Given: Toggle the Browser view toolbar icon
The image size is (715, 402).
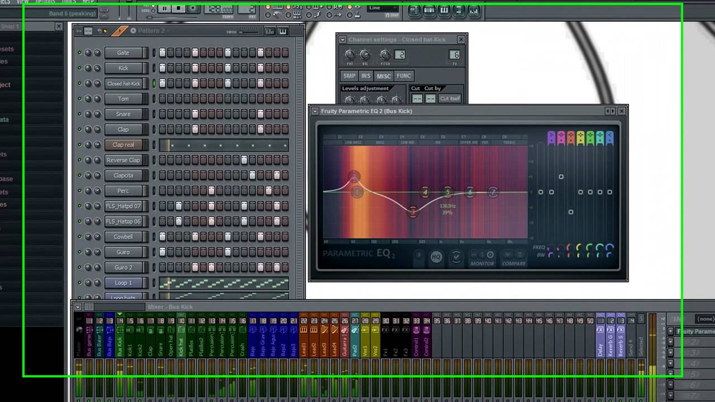Looking at the screenshot, I should tap(459, 10).
